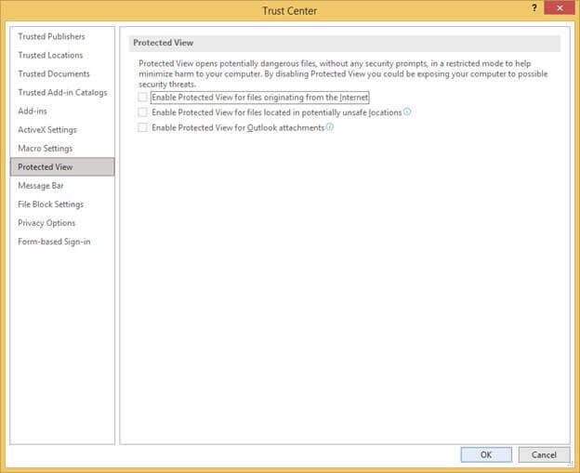Viewport: 580px width, 473px height.
Task: Select Add-ins category
Action: click(x=33, y=111)
